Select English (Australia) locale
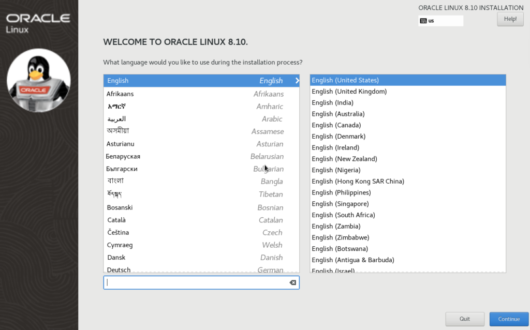The image size is (530, 330). [x=407, y=114]
